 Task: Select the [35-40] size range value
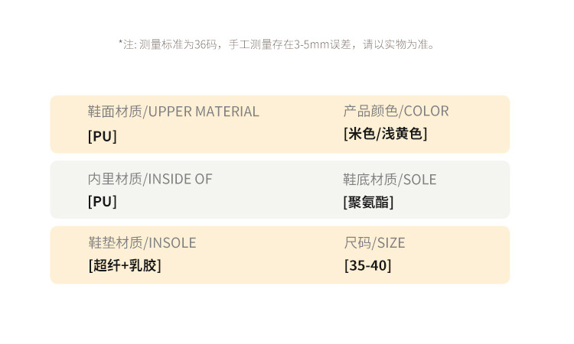click(x=367, y=266)
